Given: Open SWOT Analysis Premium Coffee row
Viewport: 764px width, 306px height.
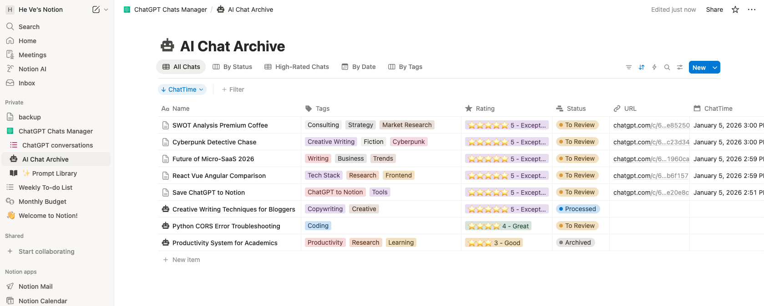Looking at the screenshot, I should [x=220, y=125].
